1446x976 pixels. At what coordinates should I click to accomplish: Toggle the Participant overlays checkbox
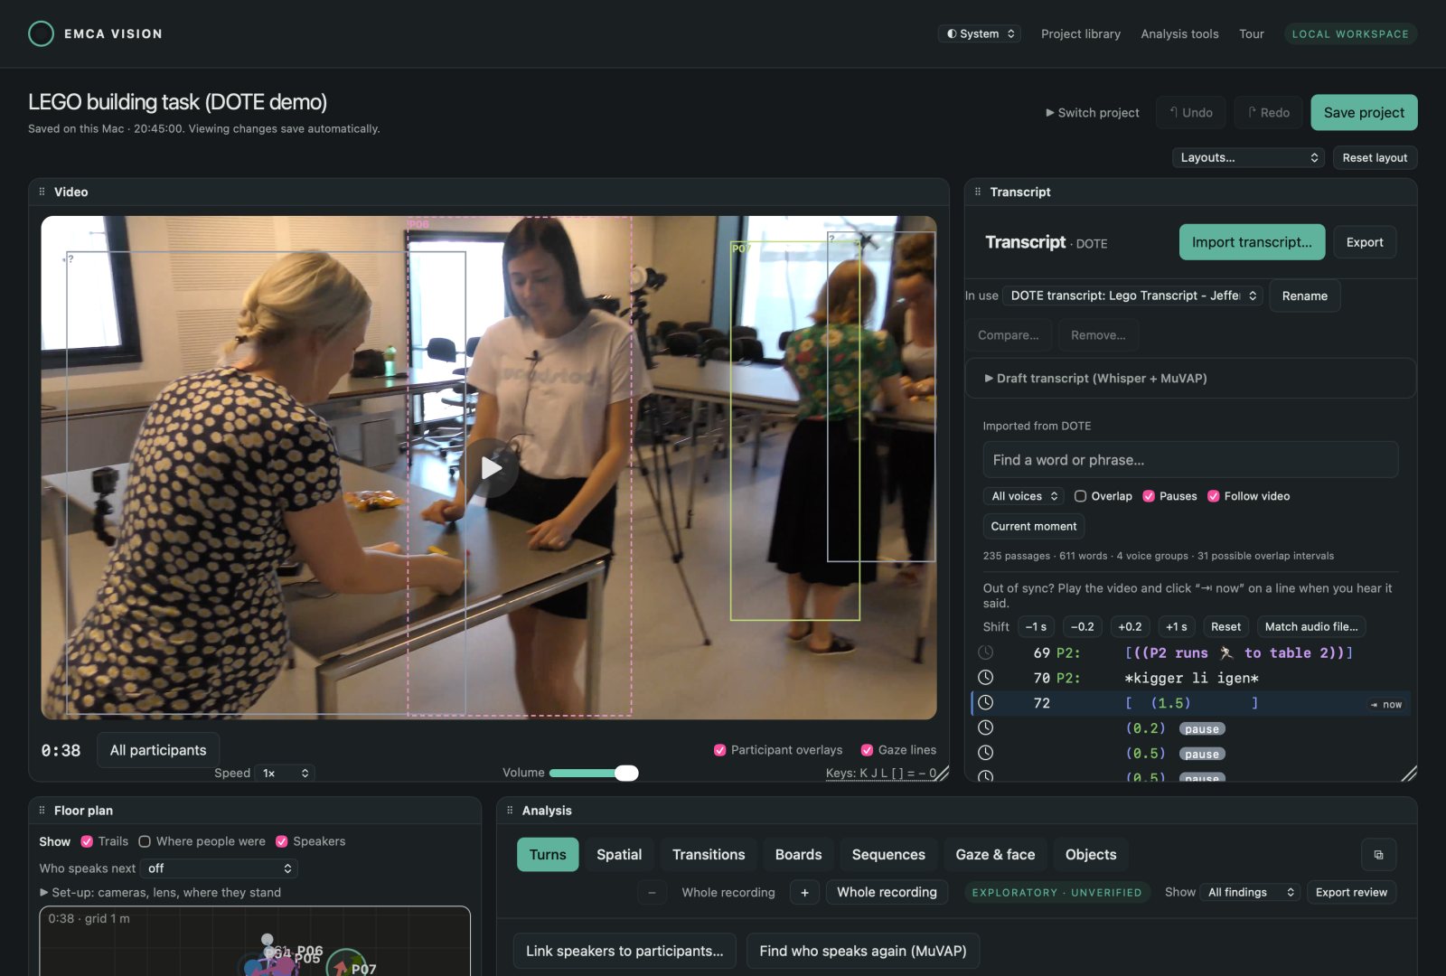pyautogui.click(x=720, y=750)
